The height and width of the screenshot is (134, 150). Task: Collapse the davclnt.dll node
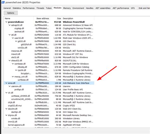coord(6,109)
